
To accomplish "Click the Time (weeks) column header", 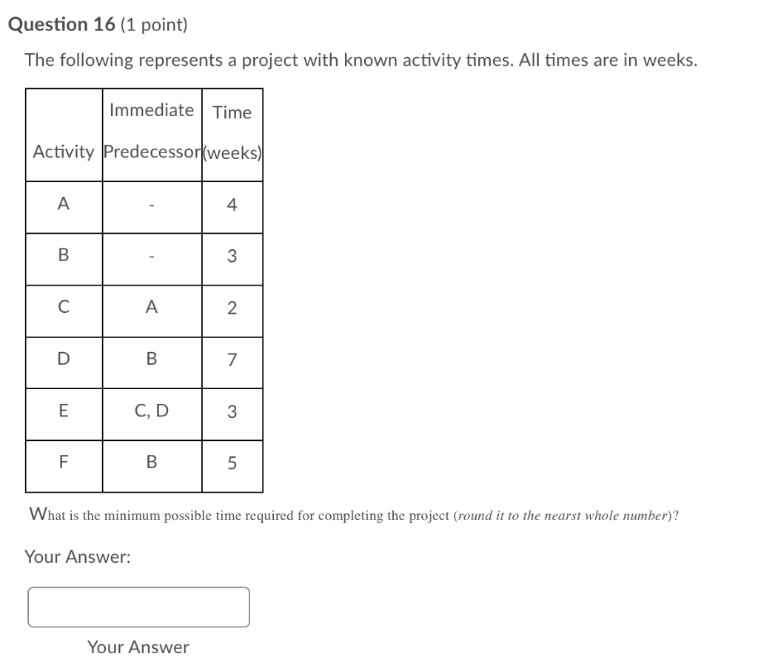I will click(232, 132).
